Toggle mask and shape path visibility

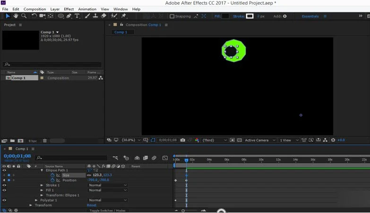click(x=153, y=140)
